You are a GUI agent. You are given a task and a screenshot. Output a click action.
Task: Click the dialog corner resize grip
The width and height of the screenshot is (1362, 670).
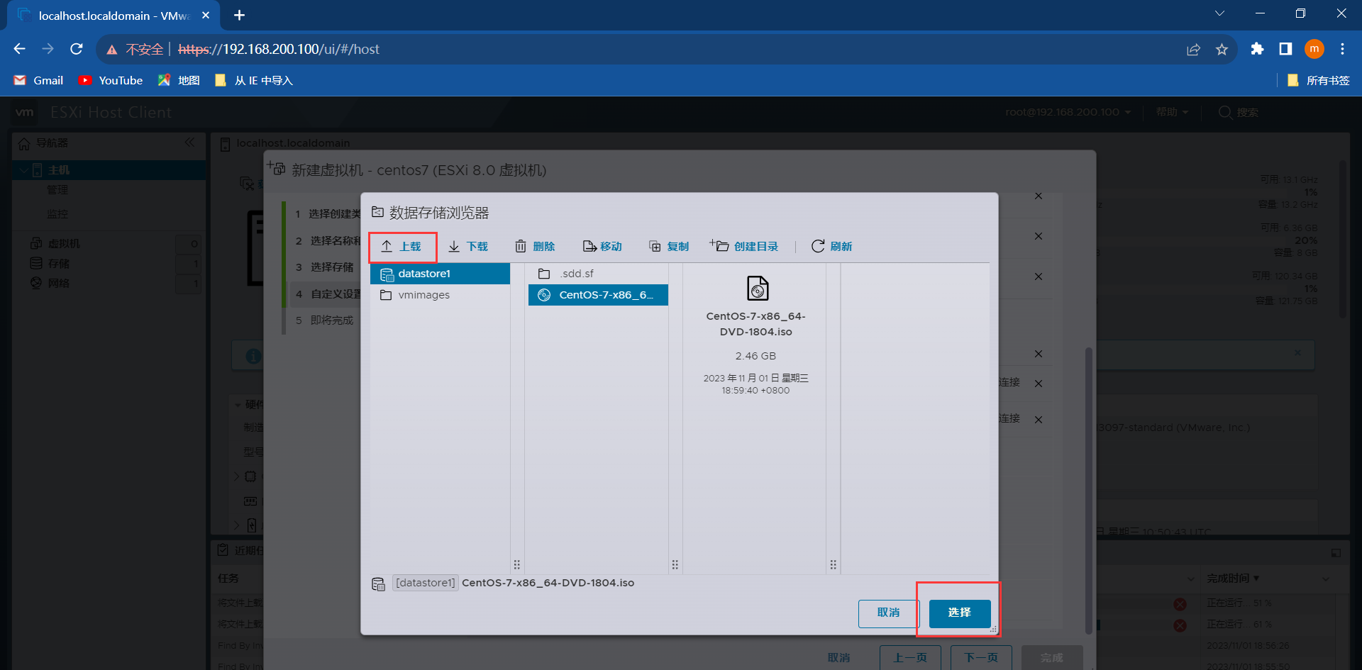click(x=993, y=630)
